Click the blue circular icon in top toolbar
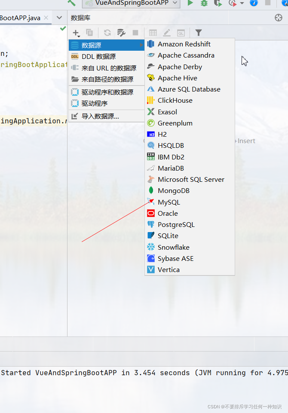The image size is (288, 413). coord(254,3)
